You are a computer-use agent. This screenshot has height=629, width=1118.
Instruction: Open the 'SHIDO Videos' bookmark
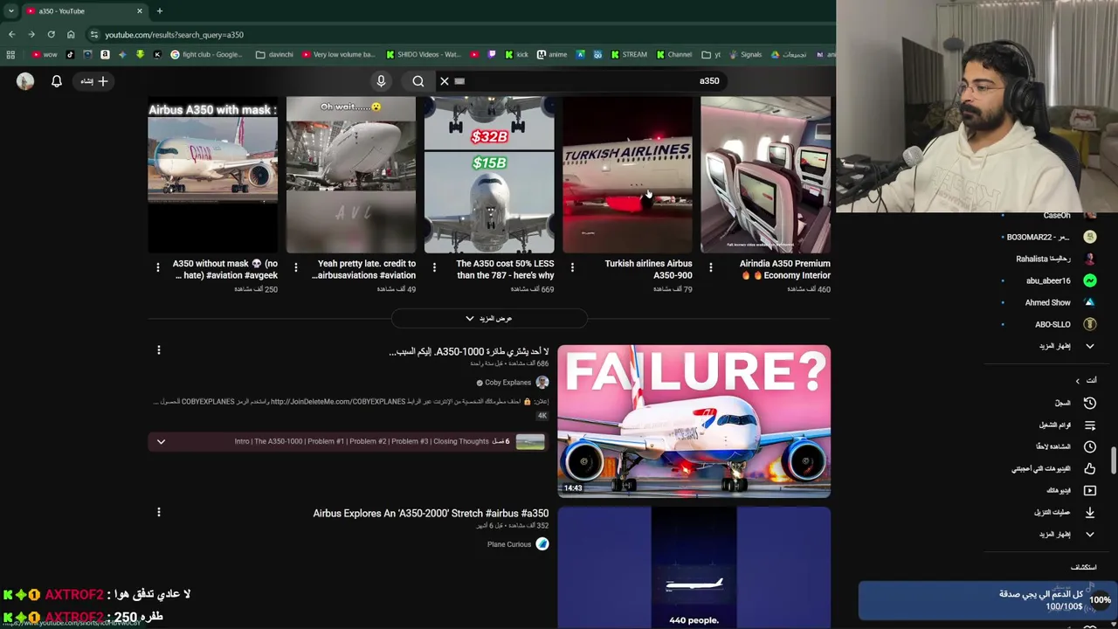tap(423, 54)
